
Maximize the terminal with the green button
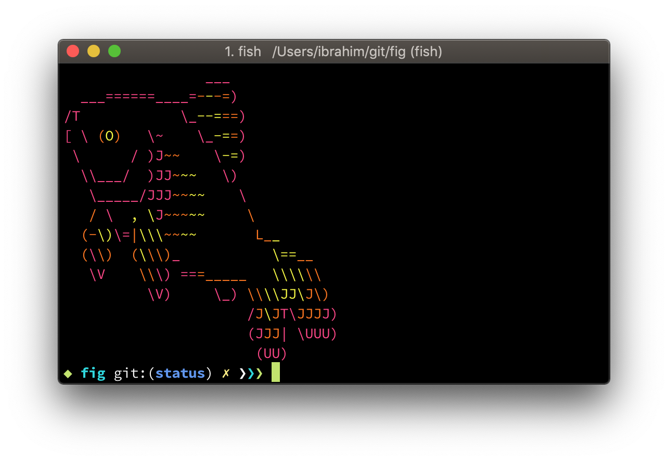point(114,52)
